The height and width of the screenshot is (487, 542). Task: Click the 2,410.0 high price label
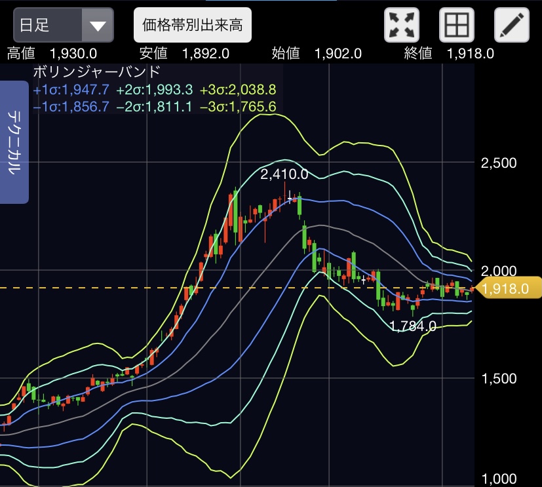[x=284, y=174]
